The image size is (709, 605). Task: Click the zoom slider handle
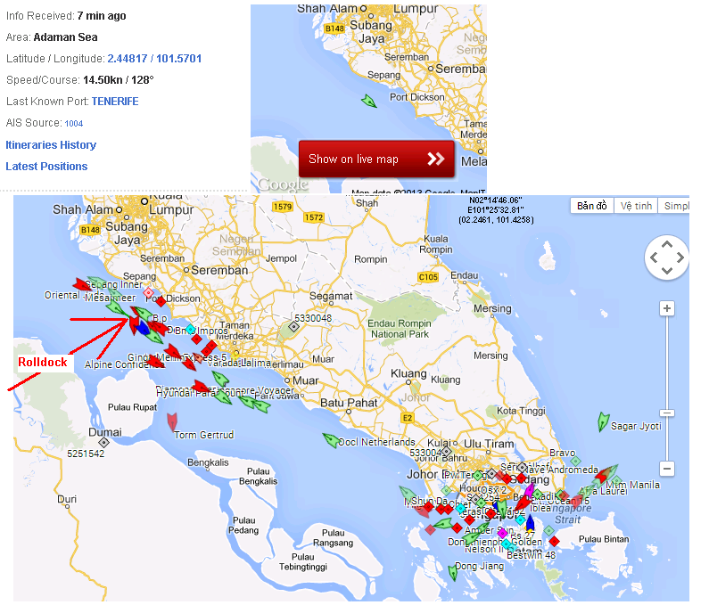[x=667, y=413]
